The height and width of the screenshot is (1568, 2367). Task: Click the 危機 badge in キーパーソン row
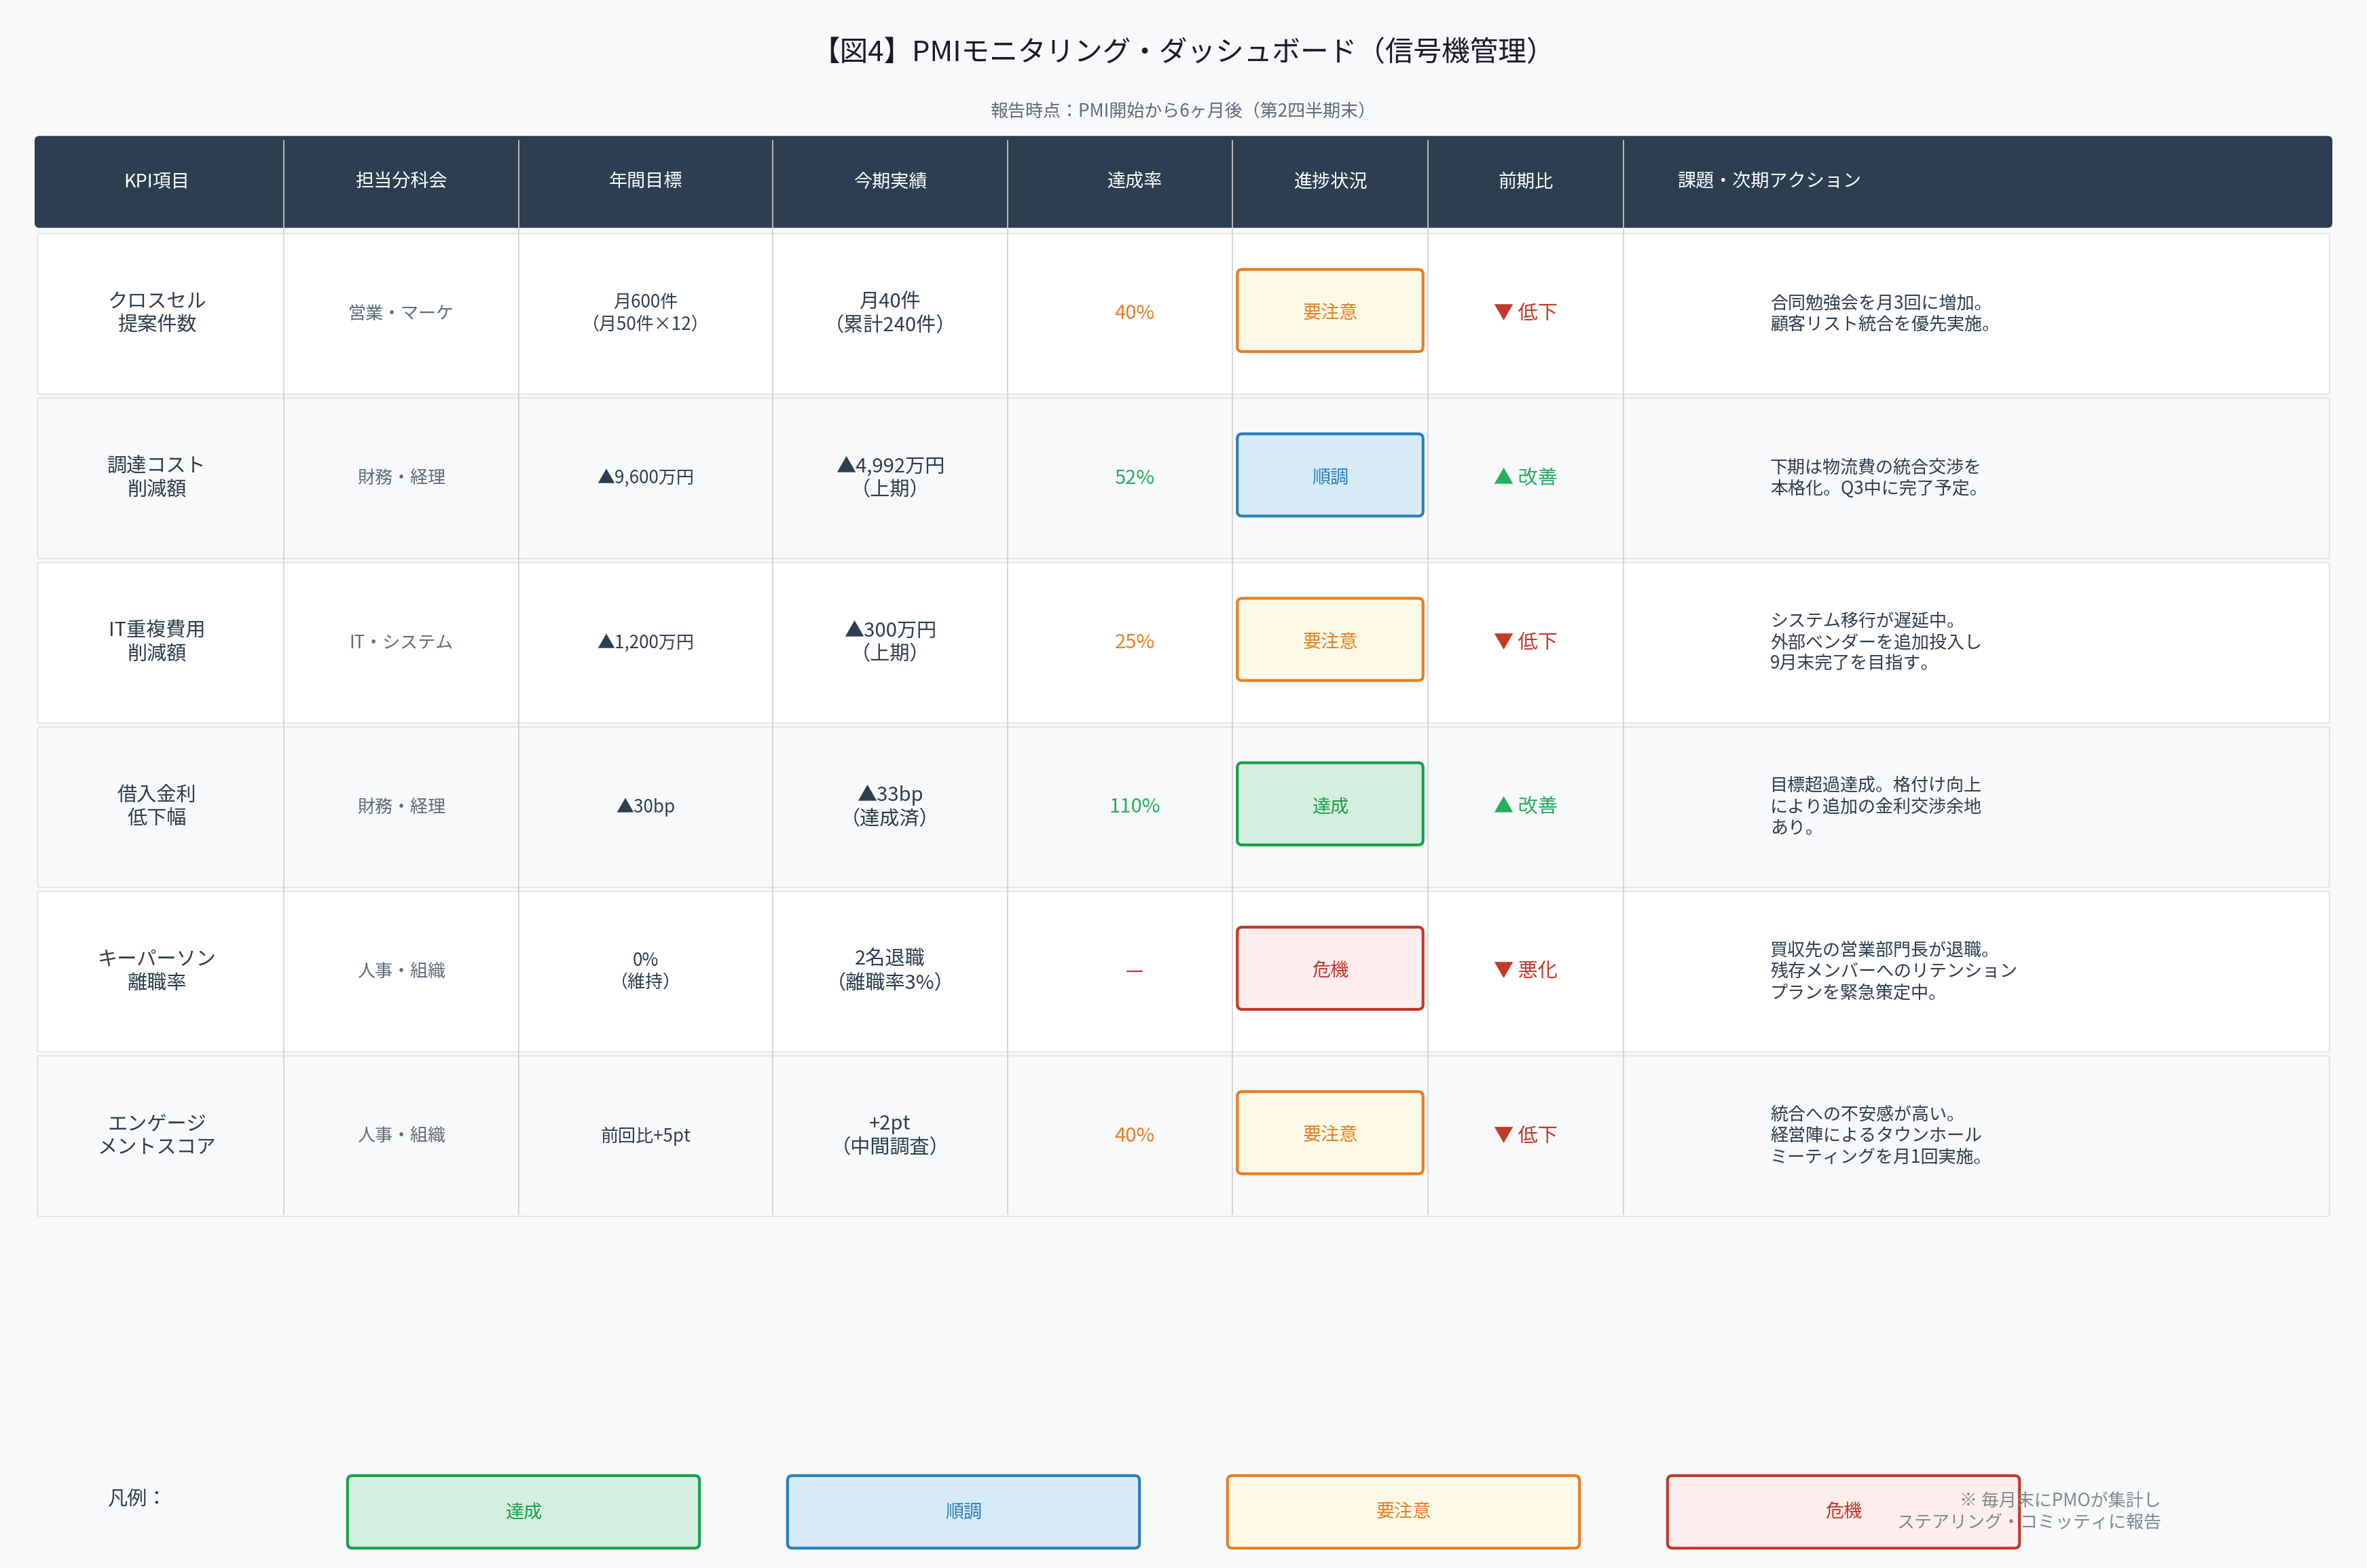[x=1330, y=968]
